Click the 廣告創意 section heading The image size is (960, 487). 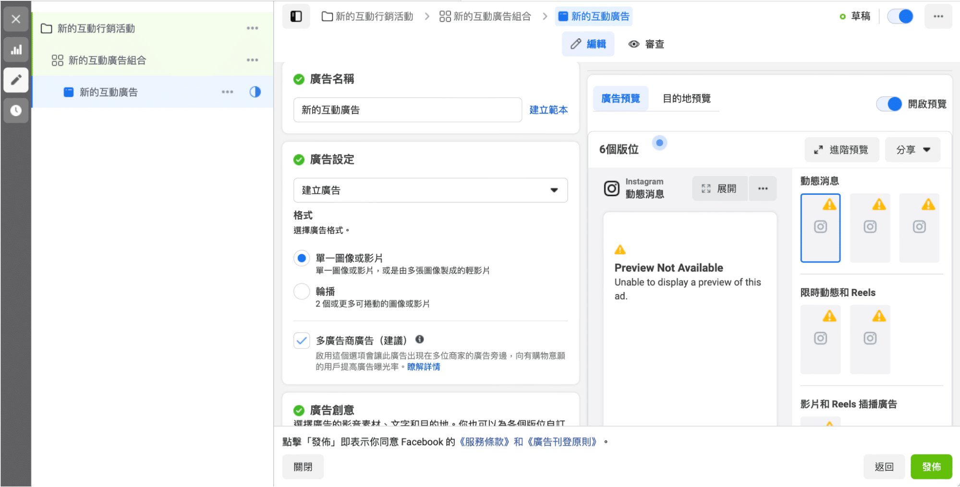[x=332, y=410]
